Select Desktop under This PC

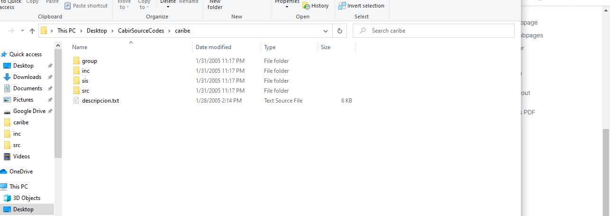click(23, 209)
